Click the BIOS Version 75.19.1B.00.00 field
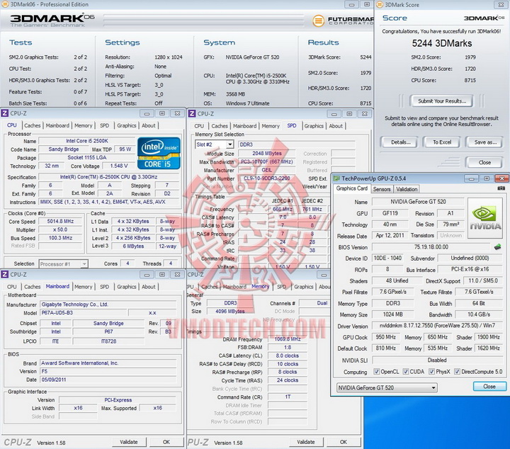Image resolution: width=510 pixels, height=449 pixels. coord(431,247)
